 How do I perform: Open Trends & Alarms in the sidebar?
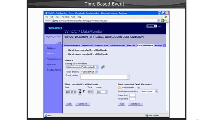pyautogui.click(x=54, y=70)
